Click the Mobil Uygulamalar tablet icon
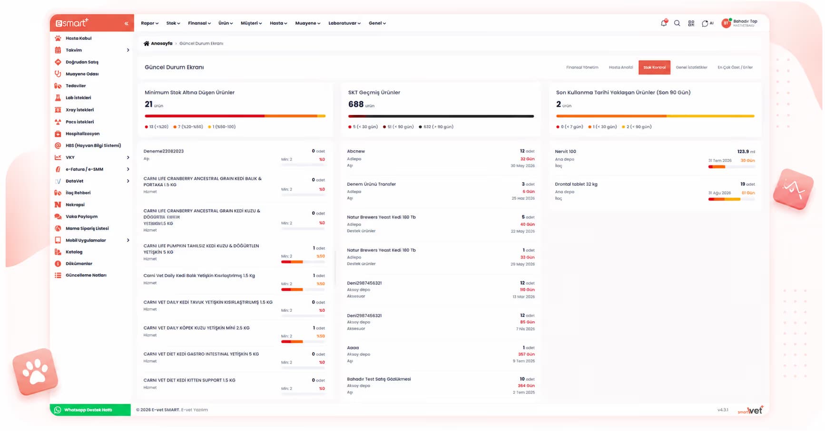 point(58,240)
